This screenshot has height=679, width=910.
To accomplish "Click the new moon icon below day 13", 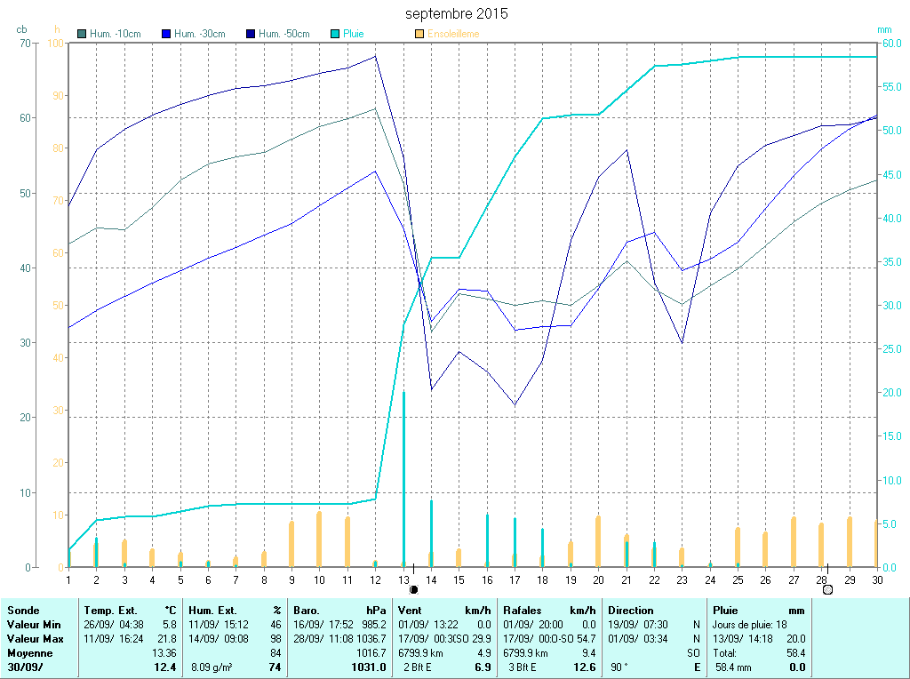I will (x=413, y=588).
